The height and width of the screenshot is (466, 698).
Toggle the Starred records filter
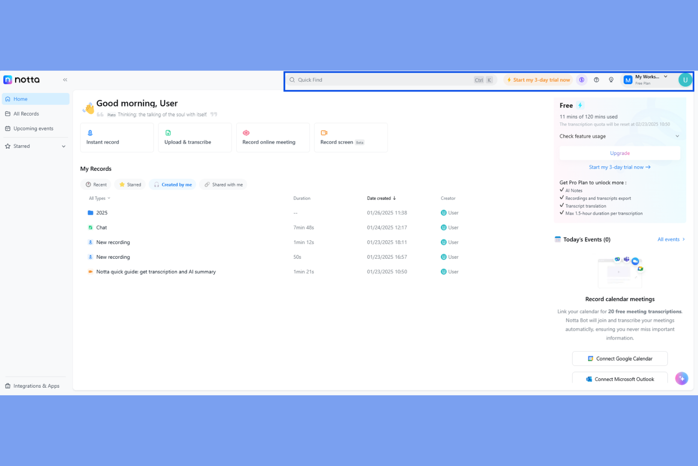(x=130, y=184)
